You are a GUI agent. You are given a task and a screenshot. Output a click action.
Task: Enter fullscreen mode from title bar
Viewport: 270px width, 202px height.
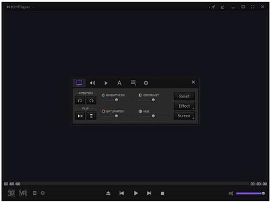(253, 7)
